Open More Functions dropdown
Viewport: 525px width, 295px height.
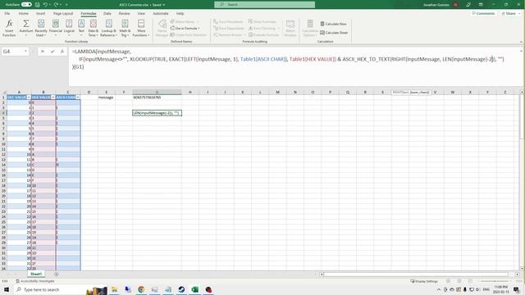click(141, 28)
